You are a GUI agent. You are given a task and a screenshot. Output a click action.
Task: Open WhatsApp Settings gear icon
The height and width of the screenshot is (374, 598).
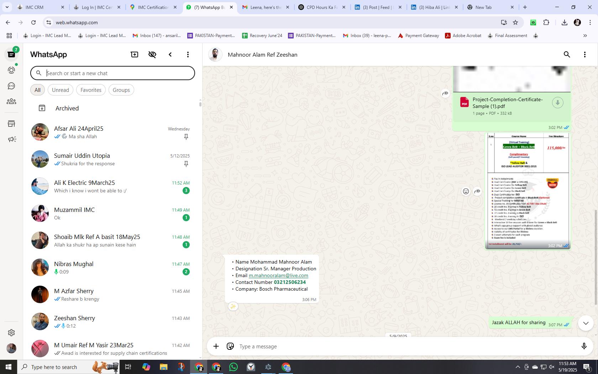pyautogui.click(x=11, y=332)
